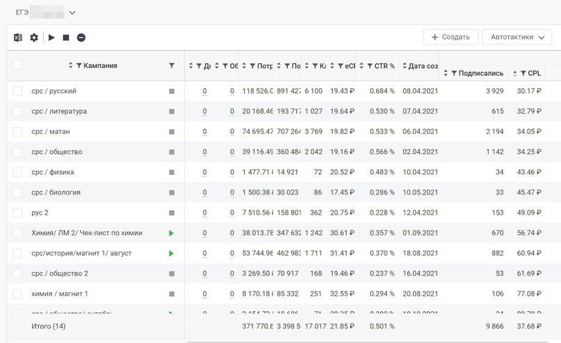Check the срс / физика row checkbox

click(17, 172)
